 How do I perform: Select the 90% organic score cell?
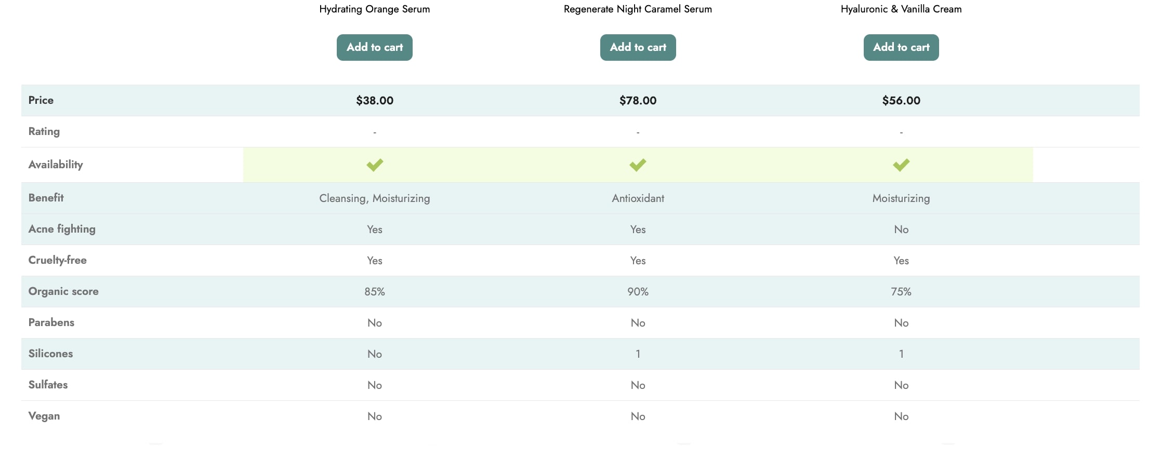click(x=638, y=292)
